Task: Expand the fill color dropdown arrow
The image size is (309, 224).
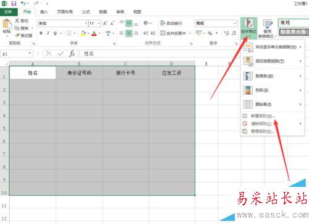Action: coord(88,33)
